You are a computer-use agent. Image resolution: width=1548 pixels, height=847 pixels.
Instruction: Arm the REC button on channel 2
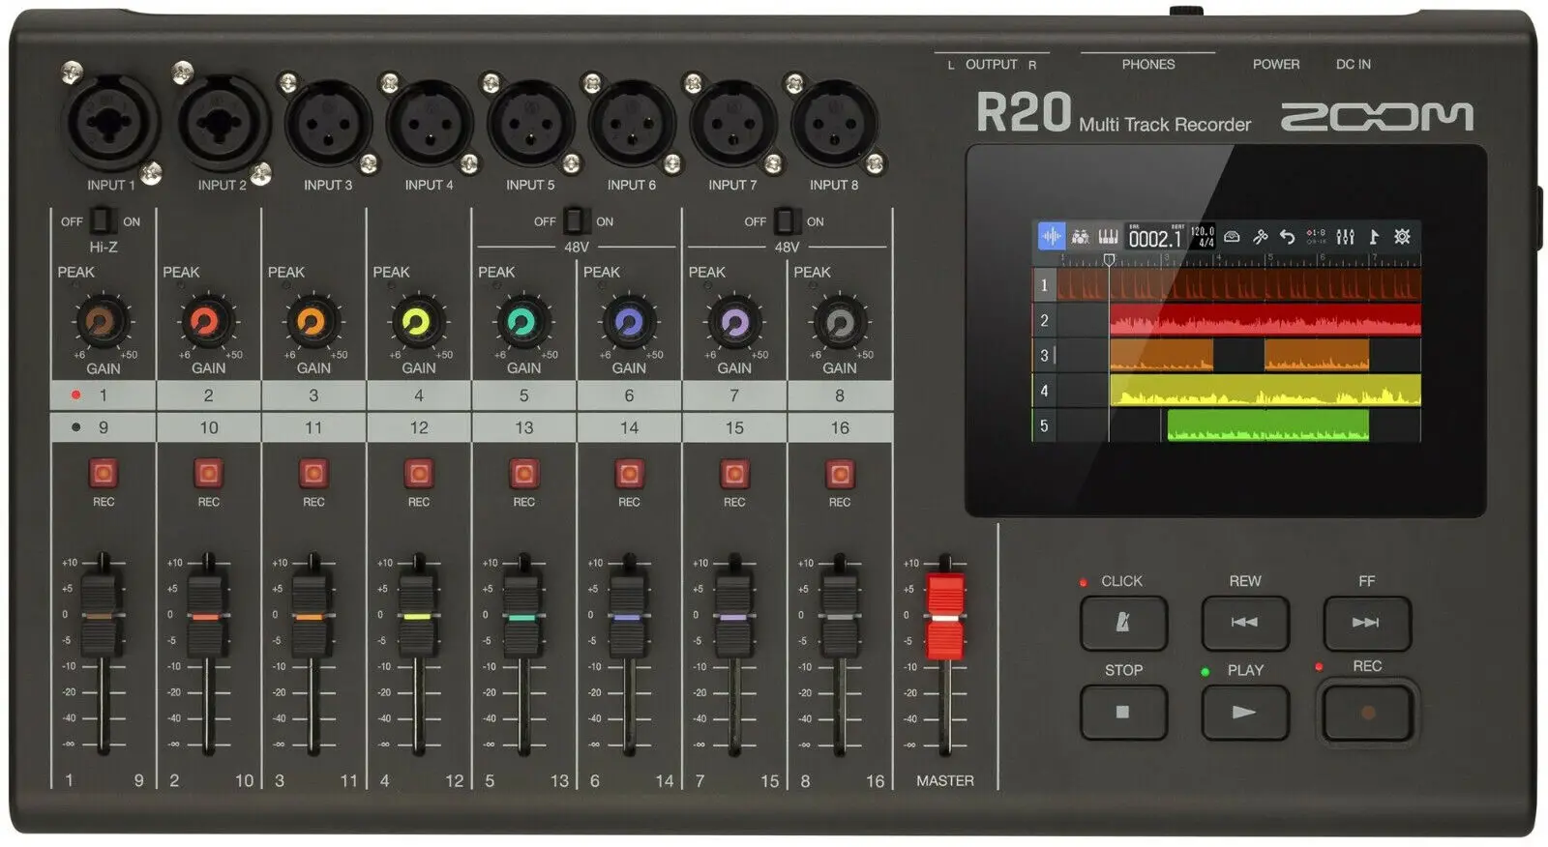click(208, 474)
